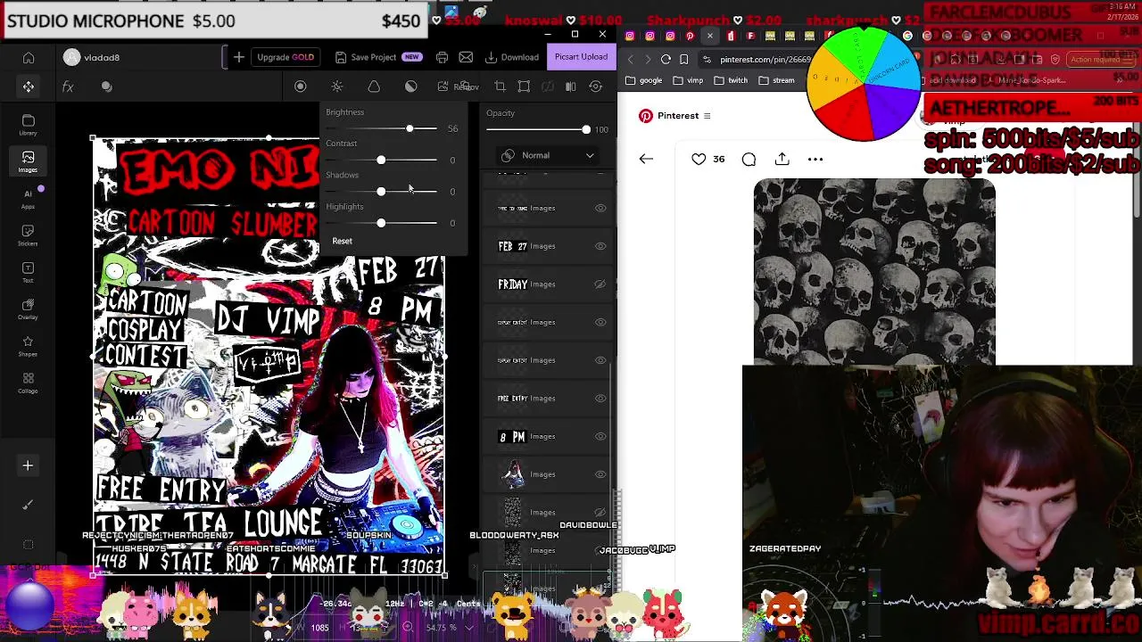This screenshot has width=1142, height=642.
Task: Toggle visibility of the layer above FEB 27
Action: pyautogui.click(x=600, y=209)
